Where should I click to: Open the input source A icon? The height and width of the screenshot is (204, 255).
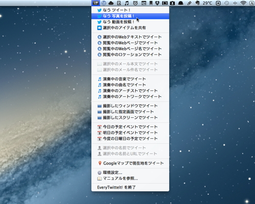click(252, 3)
